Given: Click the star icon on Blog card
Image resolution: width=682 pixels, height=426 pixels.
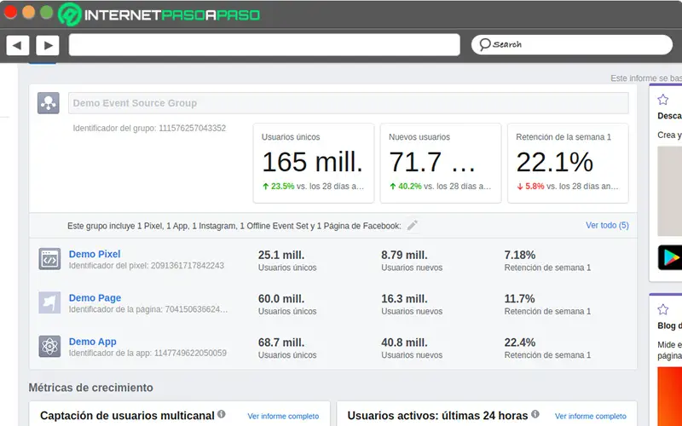Looking at the screenshot, I should click(x=663, y=309).
